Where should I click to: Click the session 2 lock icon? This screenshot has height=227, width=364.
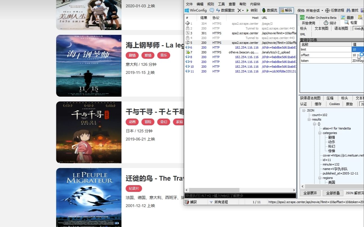click(x=187, y=28)
